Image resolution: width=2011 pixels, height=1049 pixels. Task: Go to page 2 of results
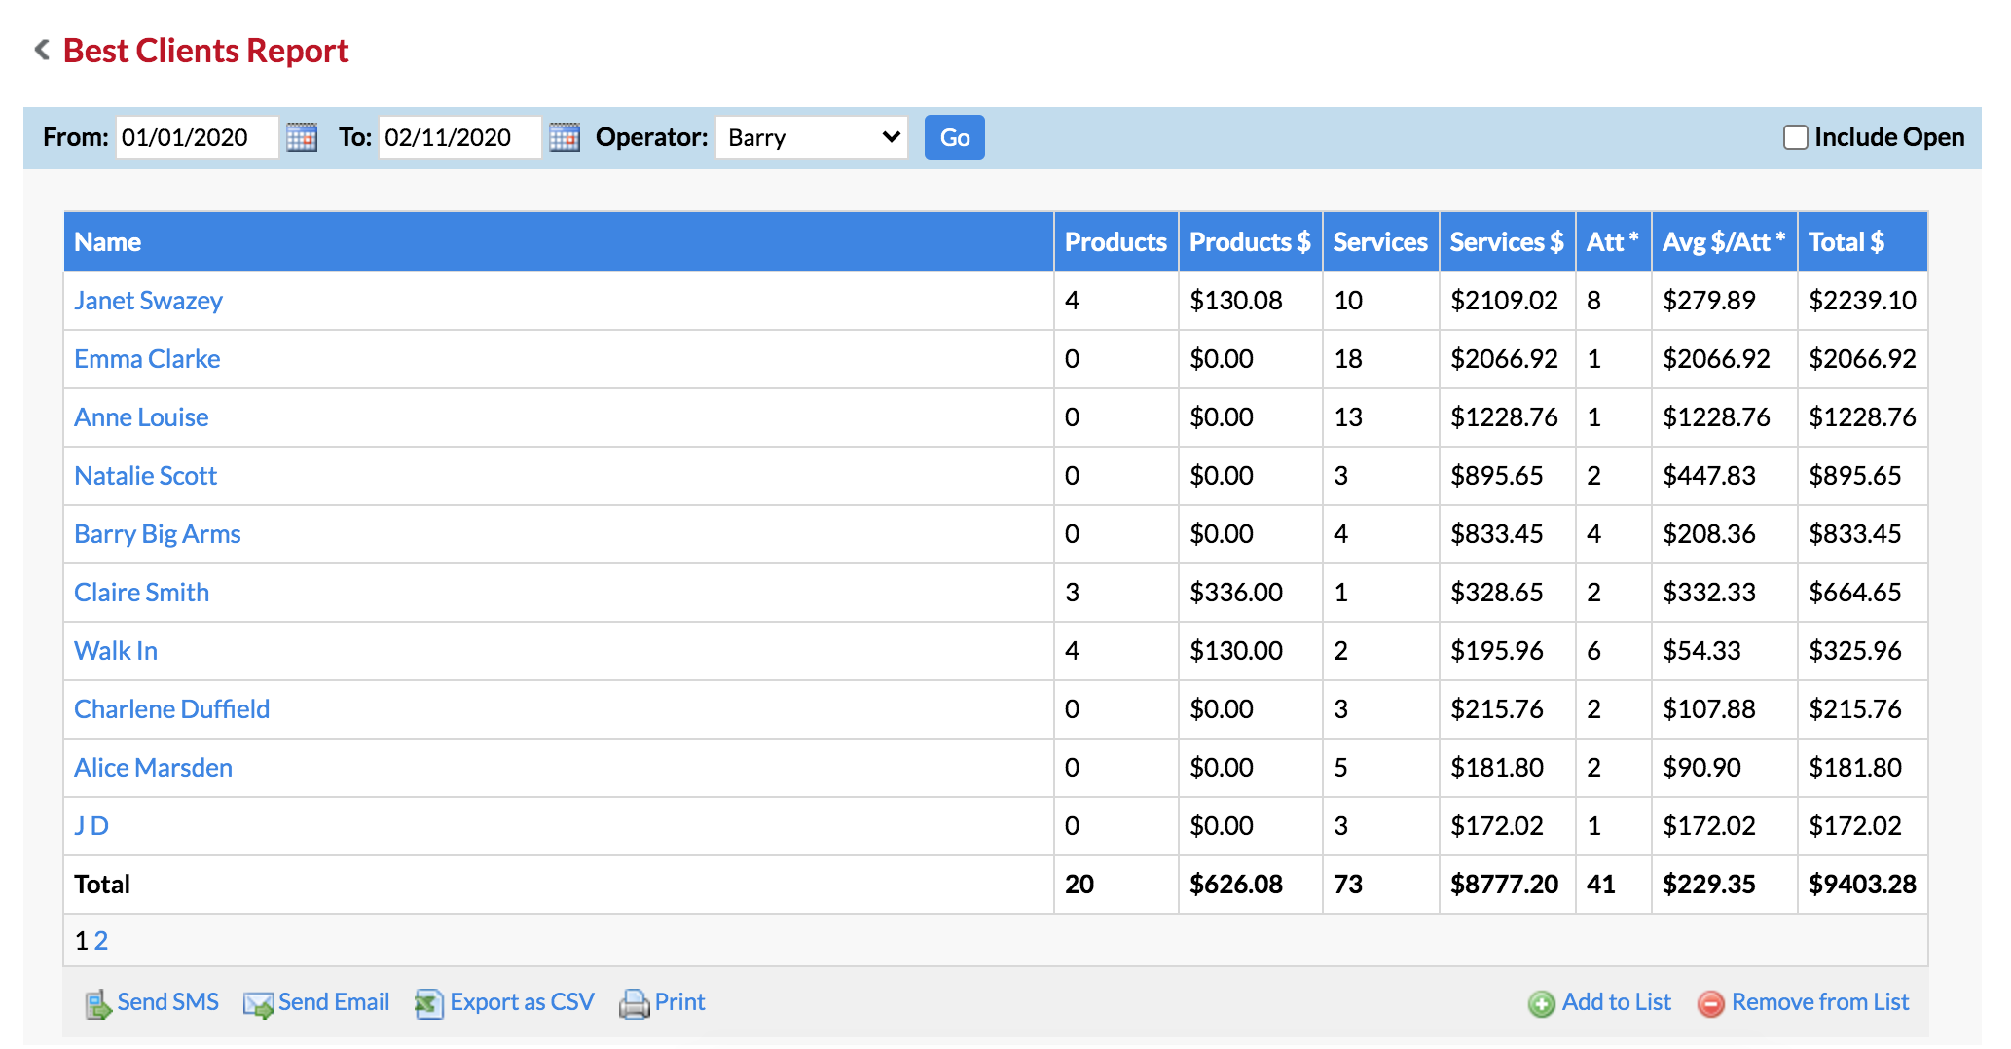[x=101, y=941]
